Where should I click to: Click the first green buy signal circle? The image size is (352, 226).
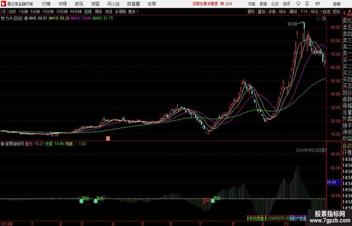click(81, 201)
